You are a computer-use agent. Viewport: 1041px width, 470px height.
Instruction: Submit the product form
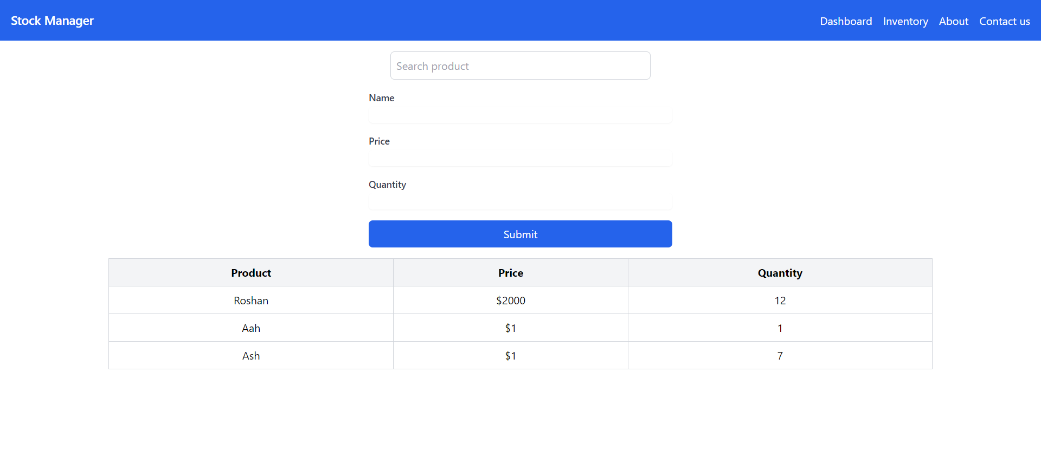coord(520,234)
